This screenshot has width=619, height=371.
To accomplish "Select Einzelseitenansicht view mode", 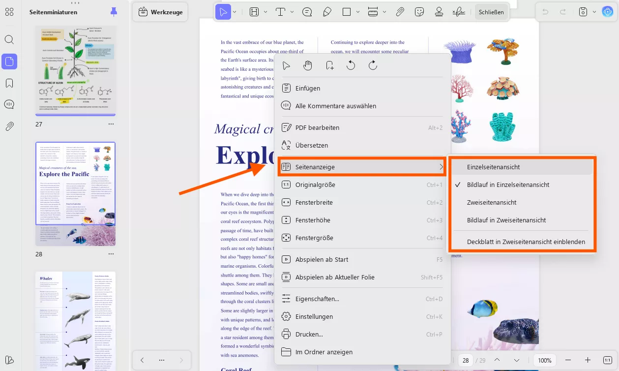I will (x=521, y=167).
